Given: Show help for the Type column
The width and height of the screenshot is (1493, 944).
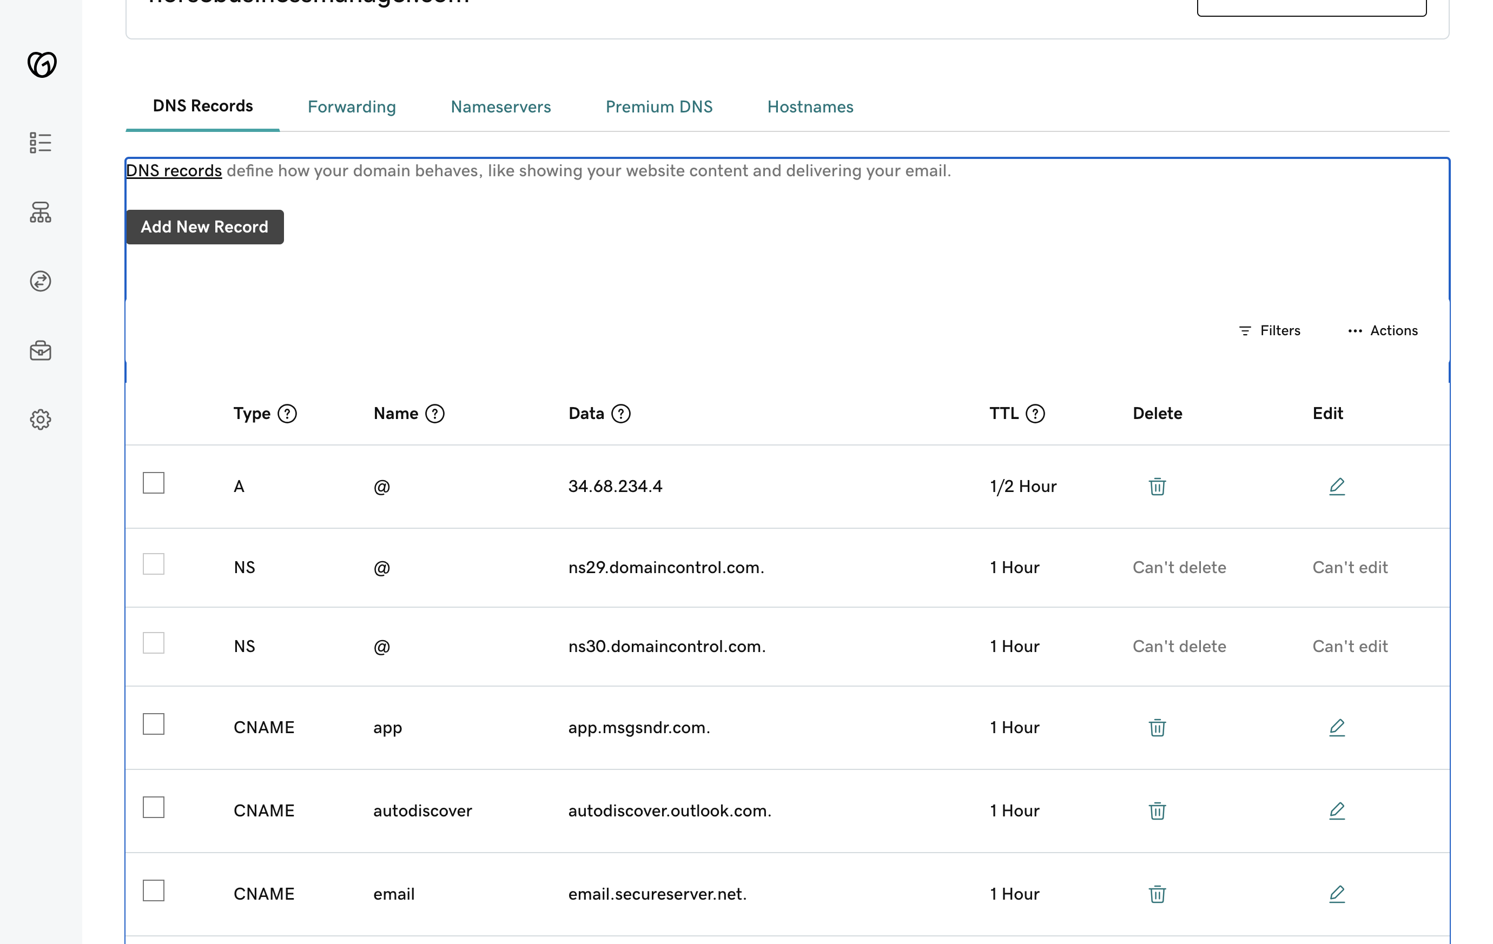Looking at the screenshot, I should 287,414.
